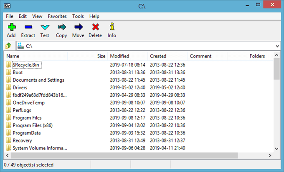Viewport: 284px width, 172px height.
Task: Select the $Recycle.Bin name text
Action: 26,65
